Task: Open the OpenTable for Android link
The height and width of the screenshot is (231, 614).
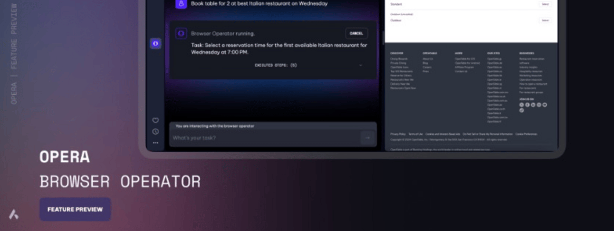Action: coord(467,63)
